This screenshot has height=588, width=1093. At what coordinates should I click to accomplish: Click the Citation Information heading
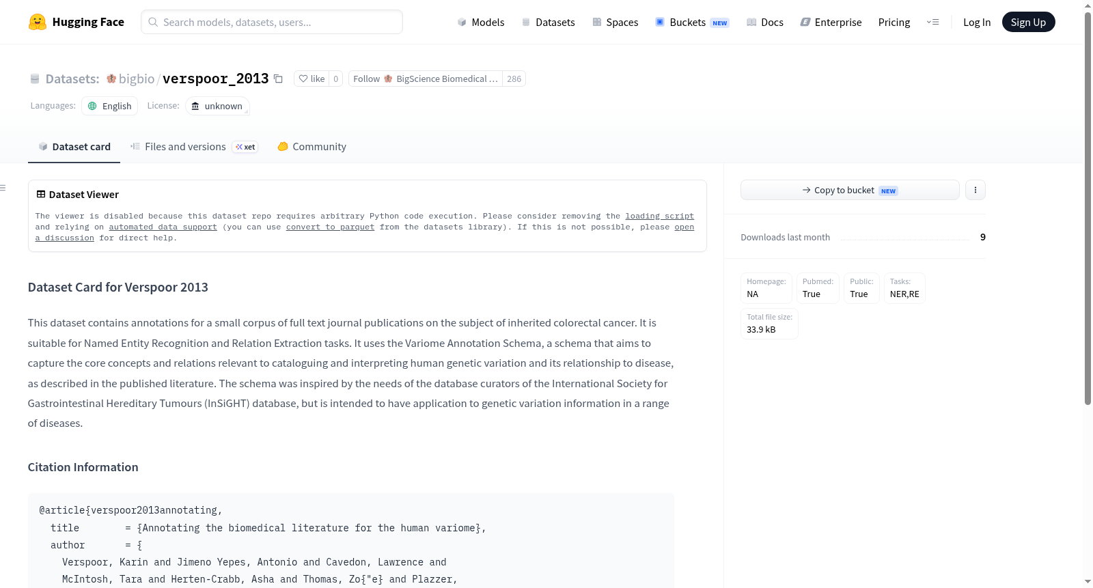click(83, 467)
